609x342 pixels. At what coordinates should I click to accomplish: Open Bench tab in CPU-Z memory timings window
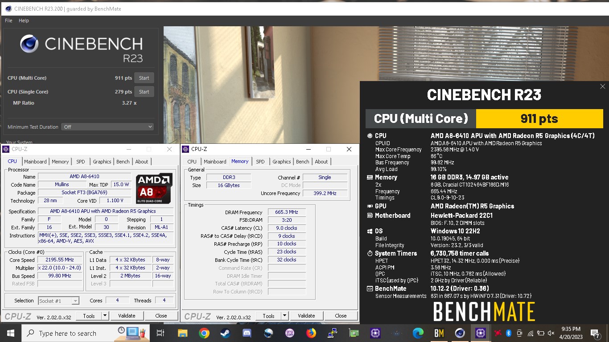(303, 162)
